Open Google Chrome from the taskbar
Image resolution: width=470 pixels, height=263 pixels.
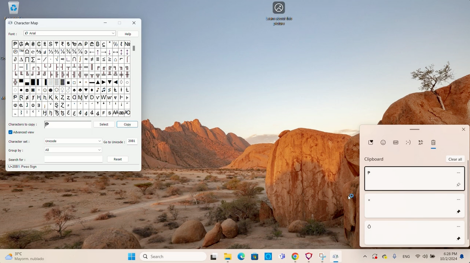pos(295,257)
